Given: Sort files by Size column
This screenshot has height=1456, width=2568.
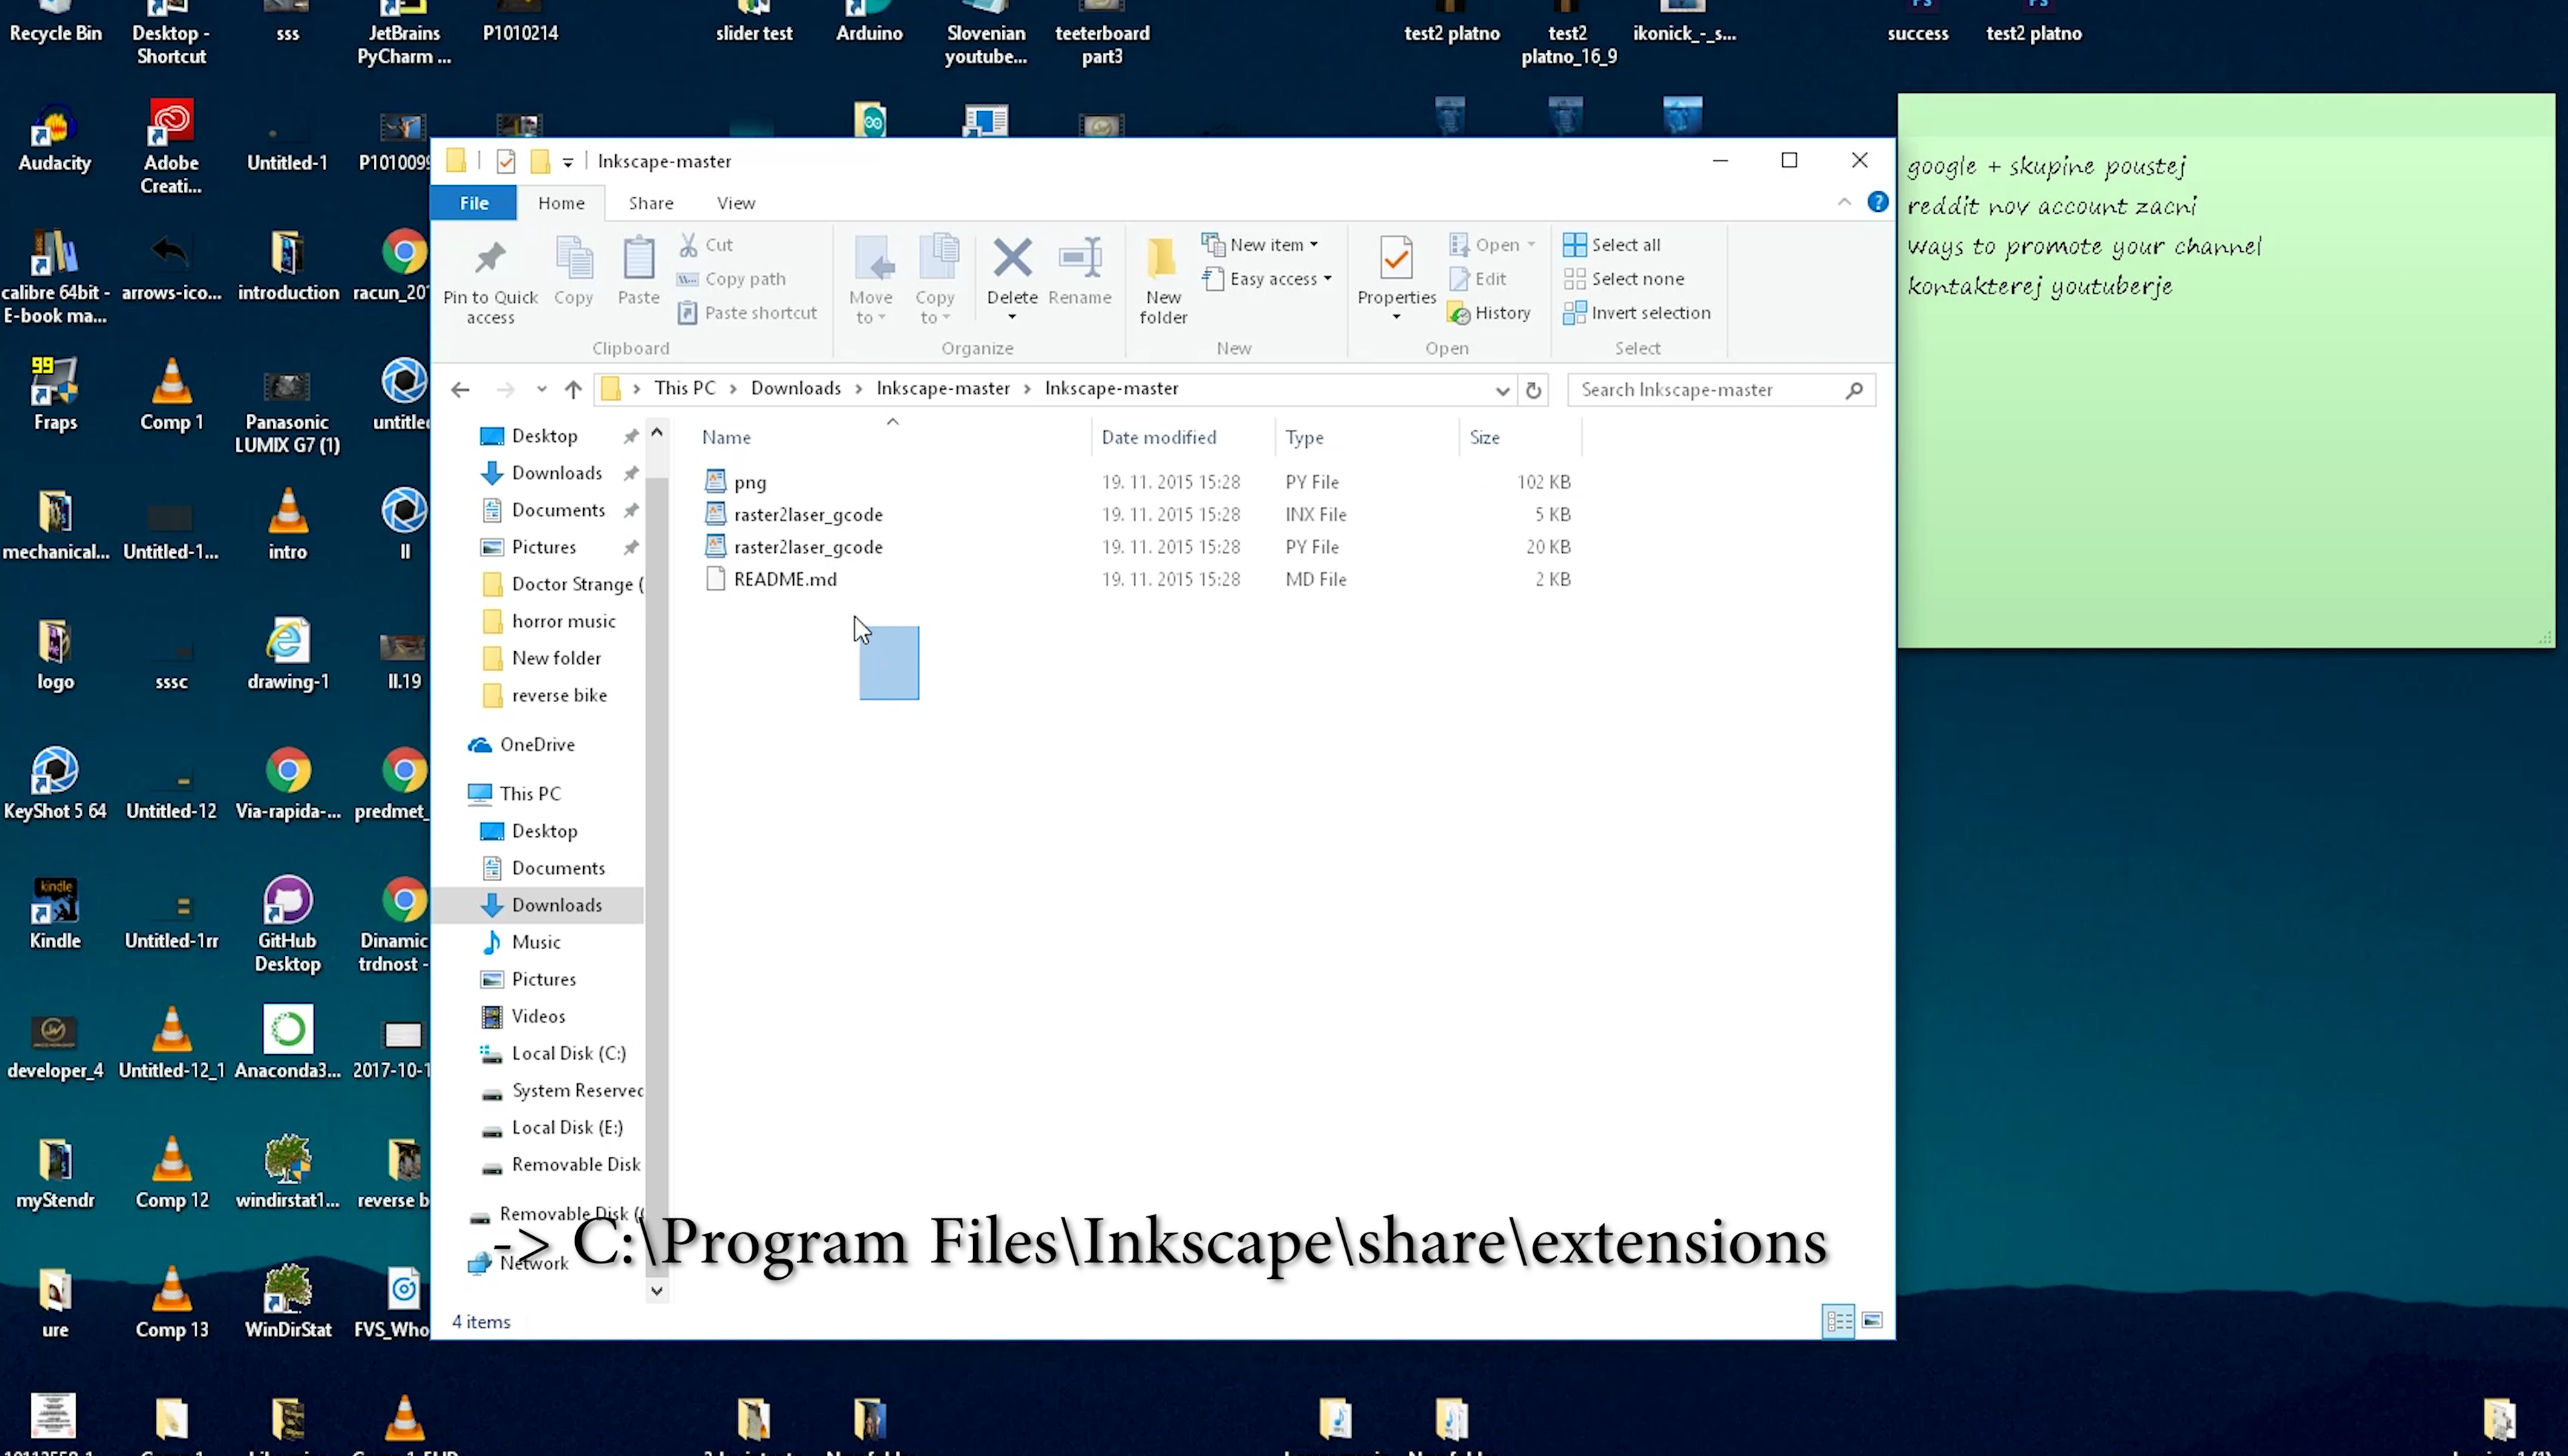Looking at the screenshot, I should click(x=1519, y=437).
